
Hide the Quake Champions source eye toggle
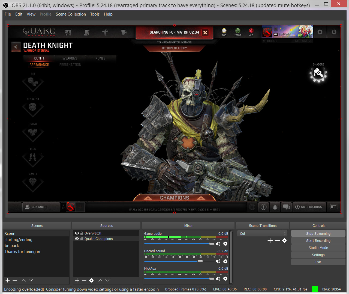tap(77, 239)
